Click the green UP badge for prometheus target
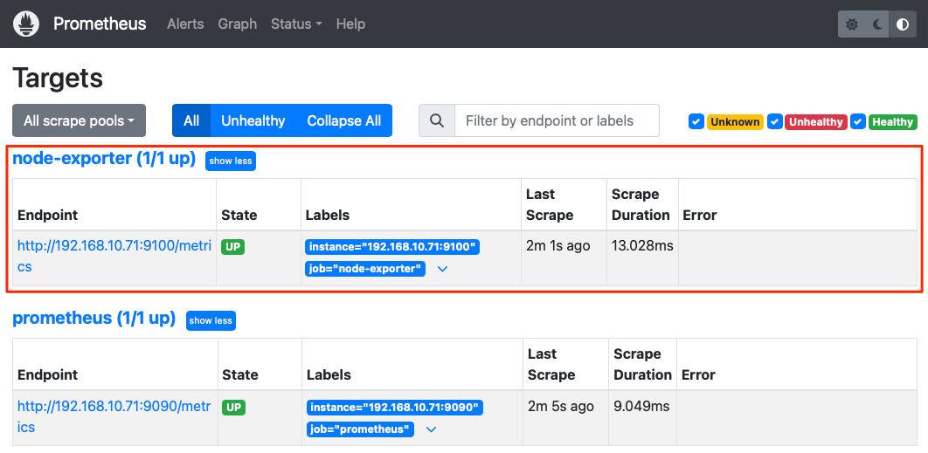The height and width of the screenshot is (453, 928). [x=233, y=407]
